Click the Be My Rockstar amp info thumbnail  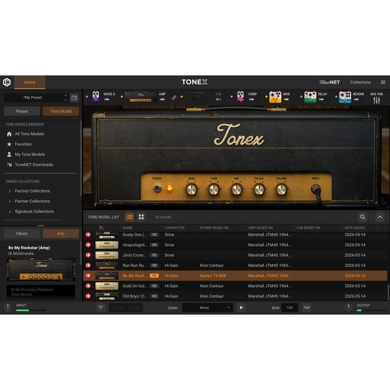point(42,270)
